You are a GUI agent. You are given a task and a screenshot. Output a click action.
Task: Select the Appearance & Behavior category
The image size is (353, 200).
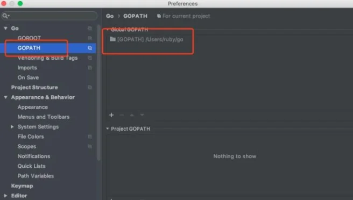pos(43,97)
